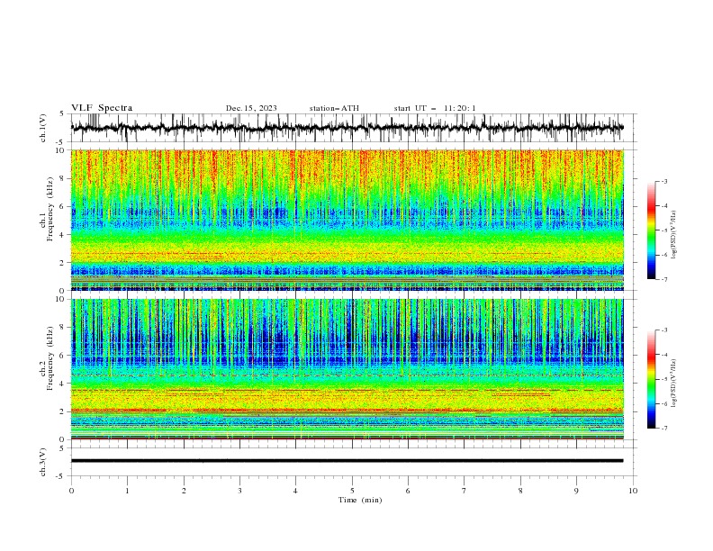Click inside the ch.1 spectrogram panel
713x551 pixels.
347,220
